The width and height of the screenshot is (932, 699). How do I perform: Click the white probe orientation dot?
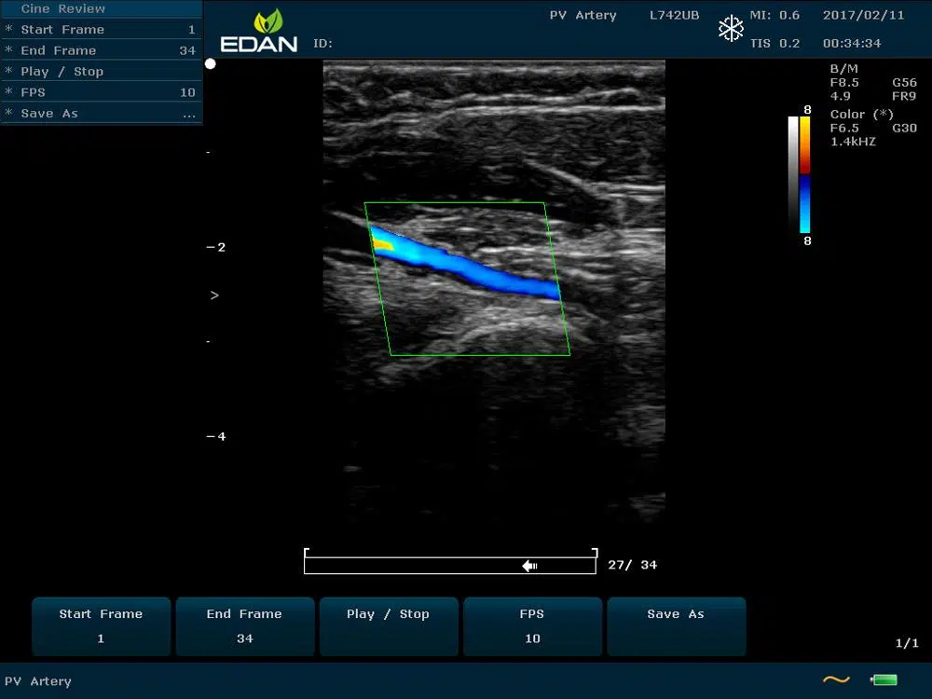(211, 64)
